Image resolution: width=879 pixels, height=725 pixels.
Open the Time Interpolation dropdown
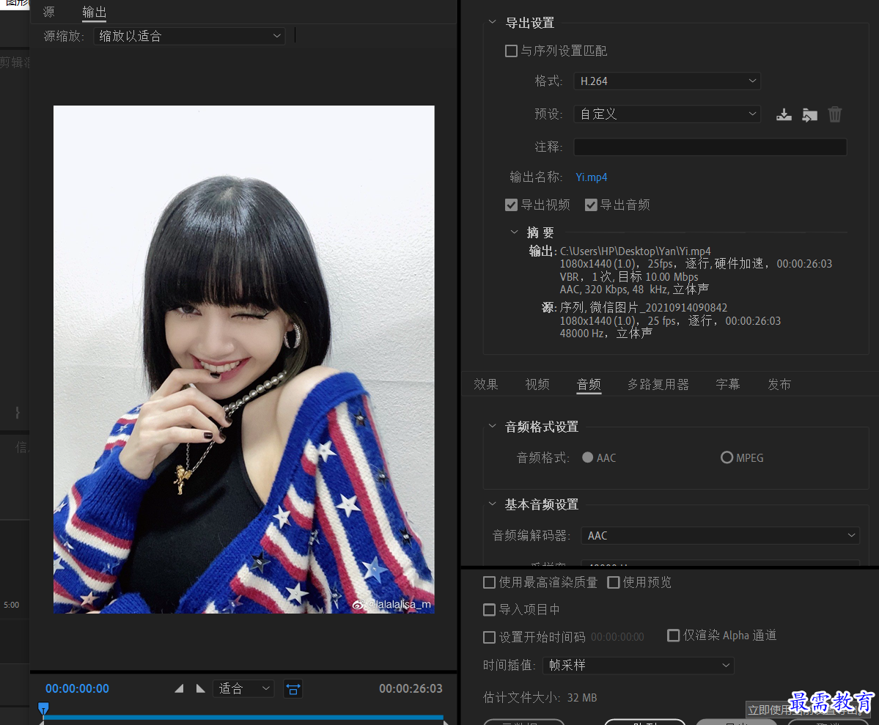[639, 665]
